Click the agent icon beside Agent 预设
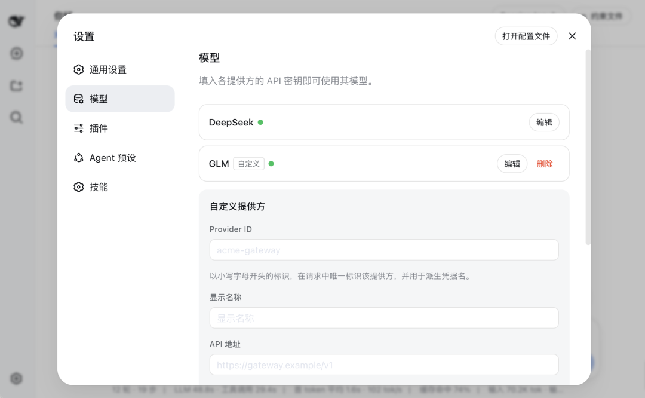Image resolution: width=645 pixels, height=398 pixels. point(79,158)
